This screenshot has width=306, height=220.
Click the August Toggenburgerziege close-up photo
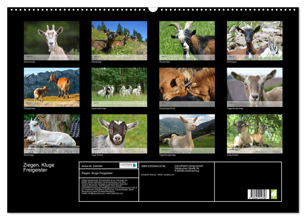click(255, 87)
